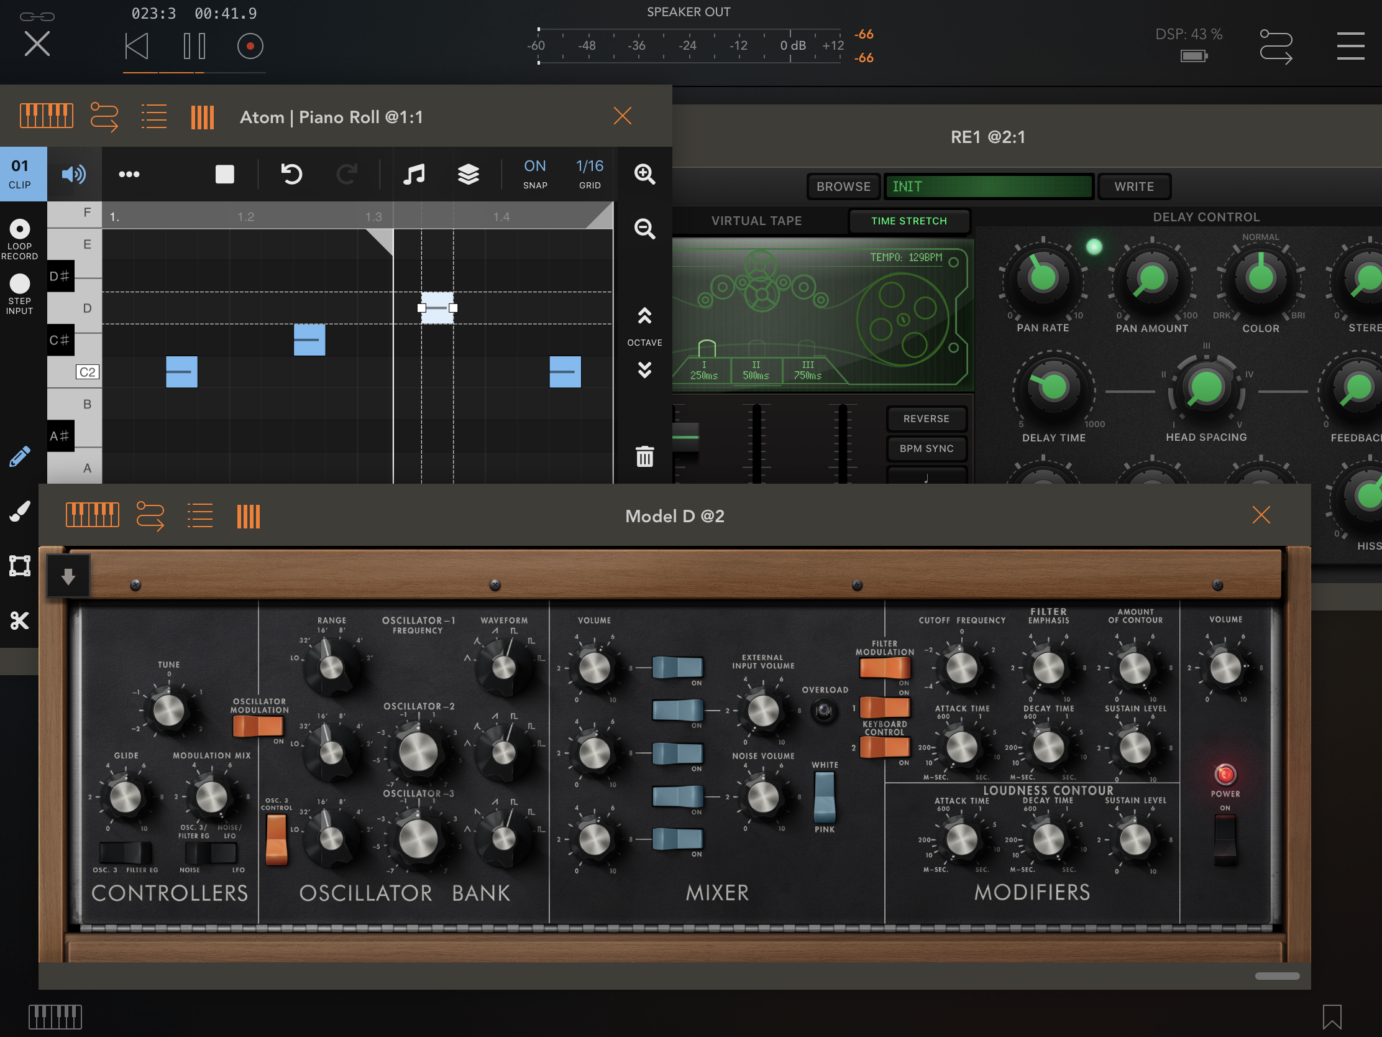Show the on-screen keyboard from bottom bar

[x=55, y=1016]
